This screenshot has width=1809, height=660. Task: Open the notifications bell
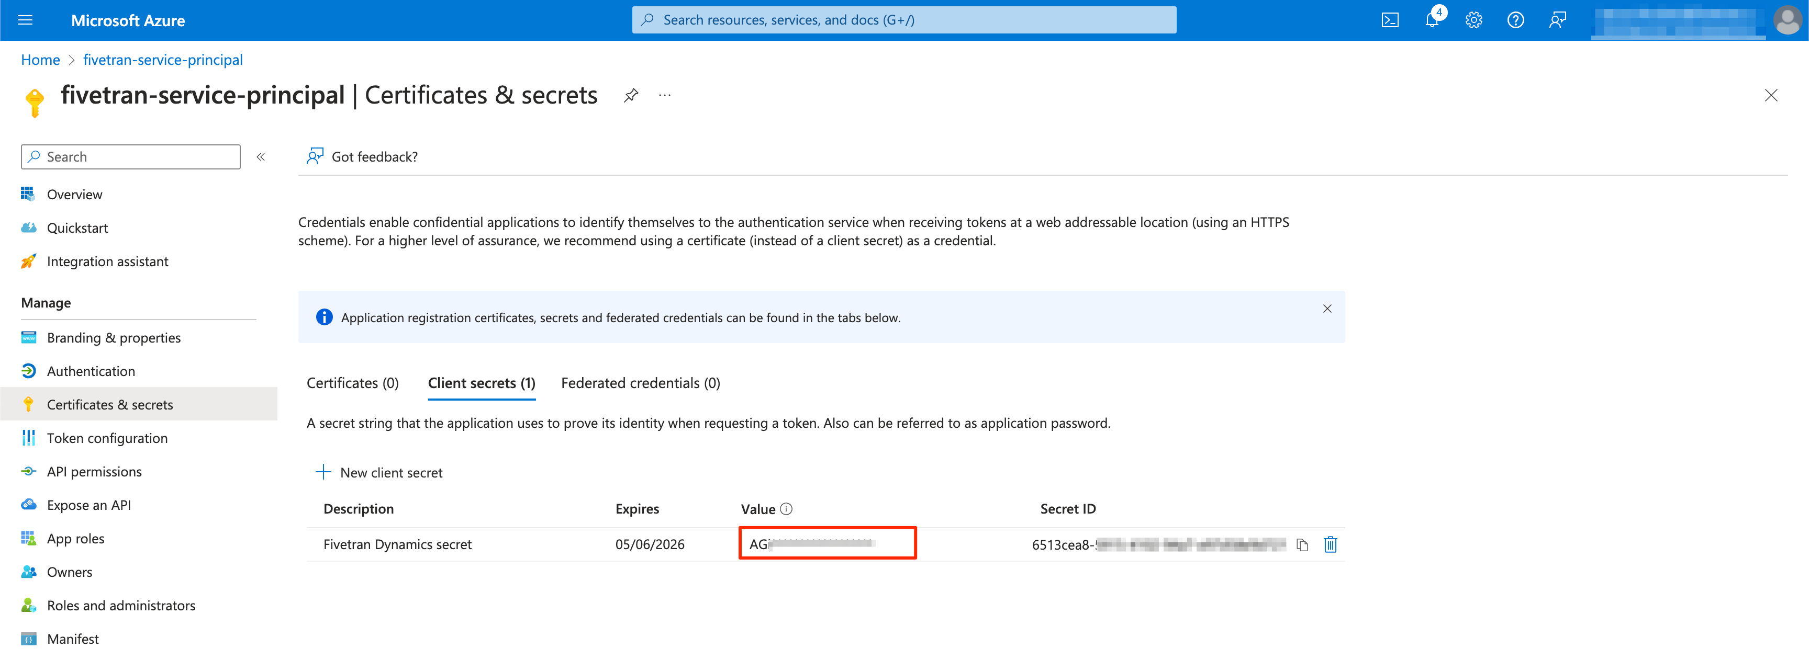1432,20
